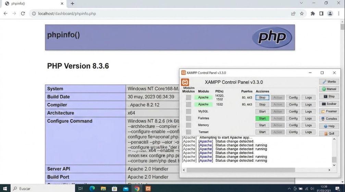Reload the phpinfo page
This screenshot has height=192, width=345.
click(x=23, y=13)
